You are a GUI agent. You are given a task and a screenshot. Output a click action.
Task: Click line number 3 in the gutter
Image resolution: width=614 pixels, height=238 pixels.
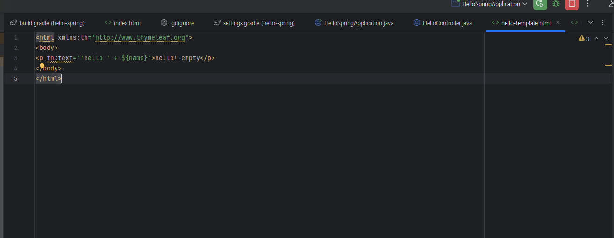(15, 58)
